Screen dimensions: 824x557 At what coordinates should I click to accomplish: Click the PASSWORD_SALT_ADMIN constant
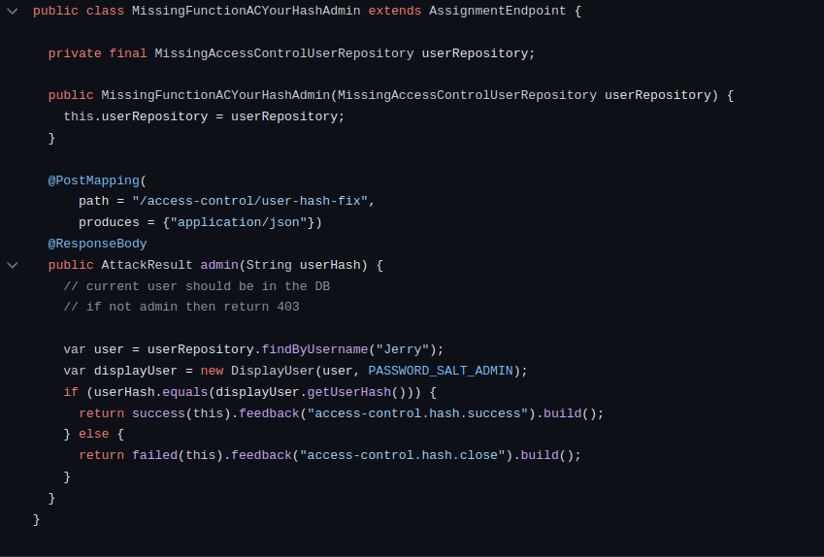point(441,371)
